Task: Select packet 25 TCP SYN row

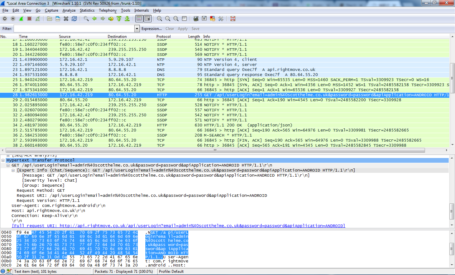Action: [224, 80]
